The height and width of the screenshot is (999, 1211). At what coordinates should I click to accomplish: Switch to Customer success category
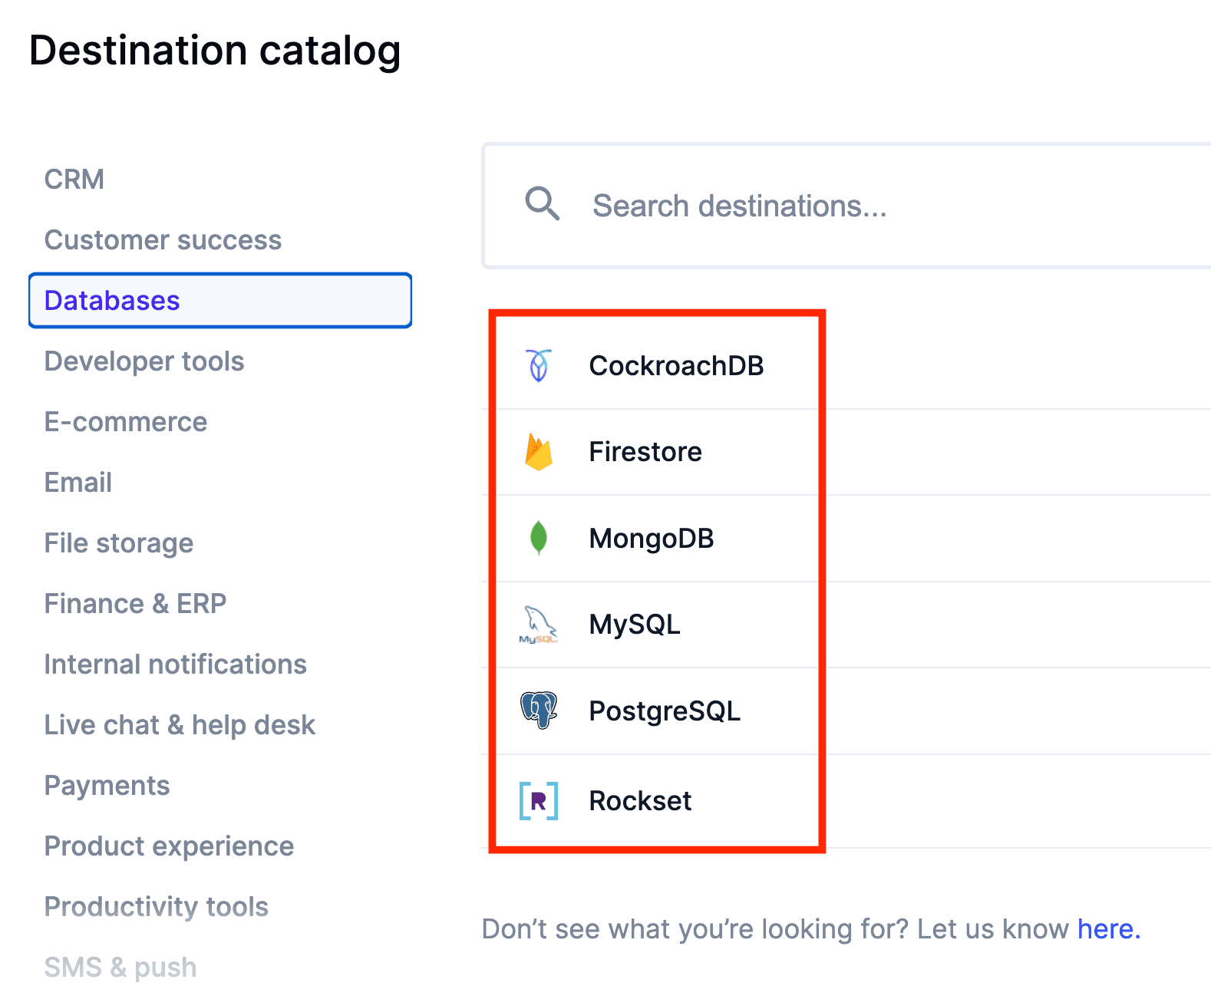point(163,240)
